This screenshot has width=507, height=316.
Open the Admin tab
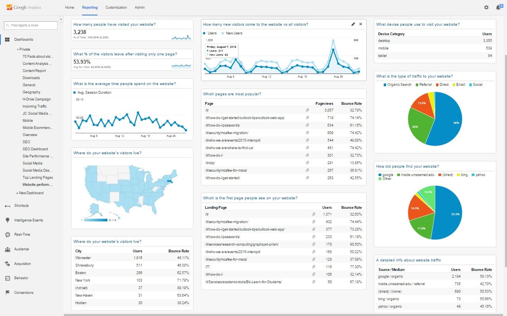tap(140, 8)
